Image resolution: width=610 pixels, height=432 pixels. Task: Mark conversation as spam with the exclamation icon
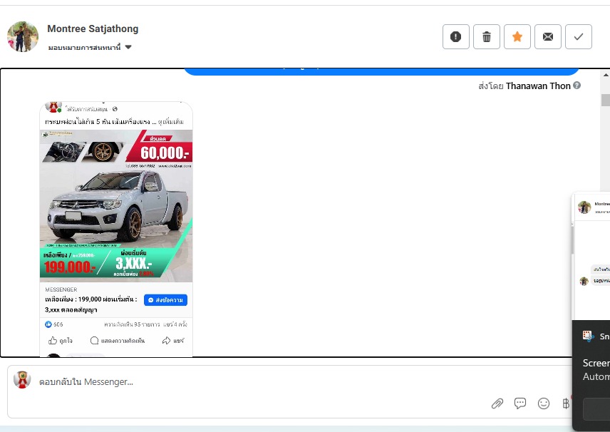tap(455, 36)
